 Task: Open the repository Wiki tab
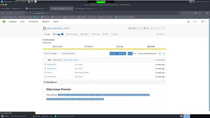[x=106, y=34]
